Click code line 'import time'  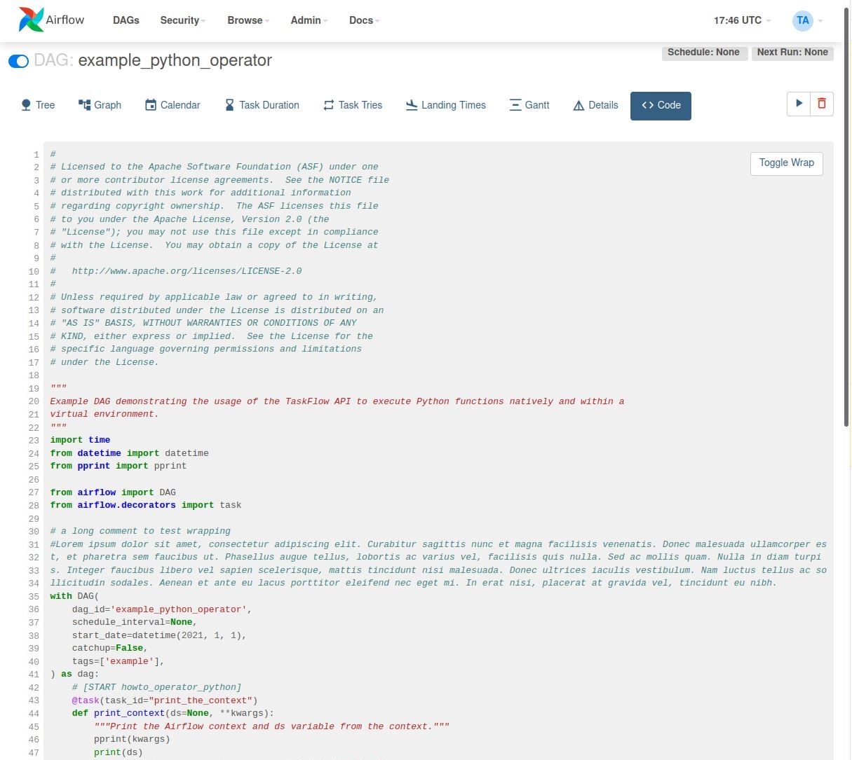pyautogui.click(x=80, y=440)
